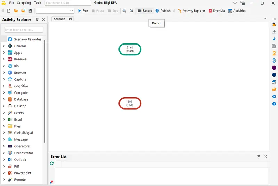Viewport: 278px width, 186px height.
Task: Click the Outlook category icon
Action: (10, 160)
